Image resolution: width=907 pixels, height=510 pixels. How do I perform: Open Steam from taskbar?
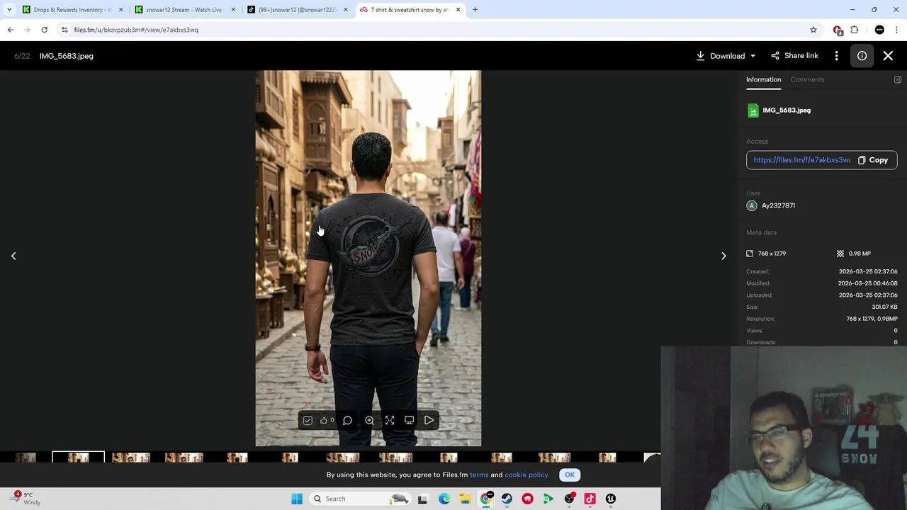[x=507, y=499]
